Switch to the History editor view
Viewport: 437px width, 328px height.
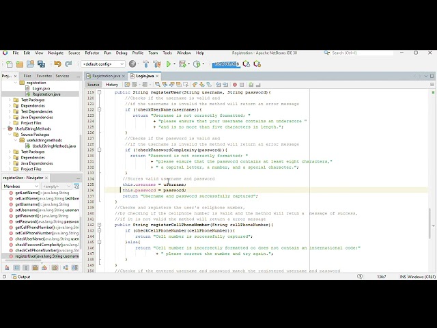click(112, 85)
